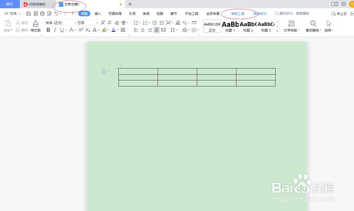Open Print Preview icon

tap(49, 14)
